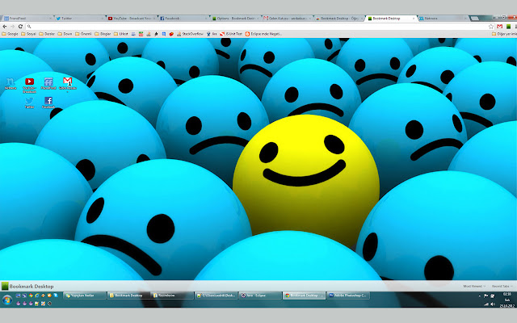Expand the Down bookmarks folder

pyautogui.click(x=65, y=34)
